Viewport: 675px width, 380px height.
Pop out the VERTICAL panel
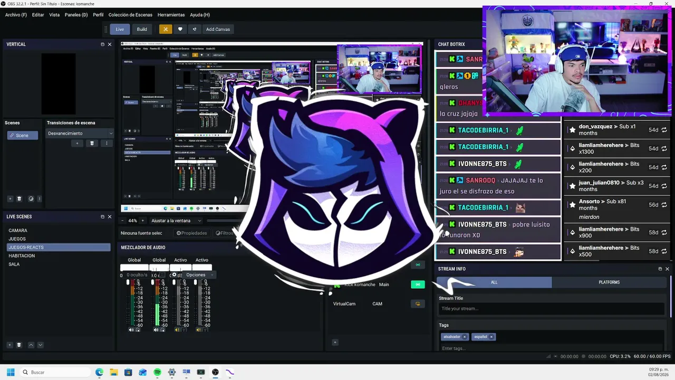(102, 44)
